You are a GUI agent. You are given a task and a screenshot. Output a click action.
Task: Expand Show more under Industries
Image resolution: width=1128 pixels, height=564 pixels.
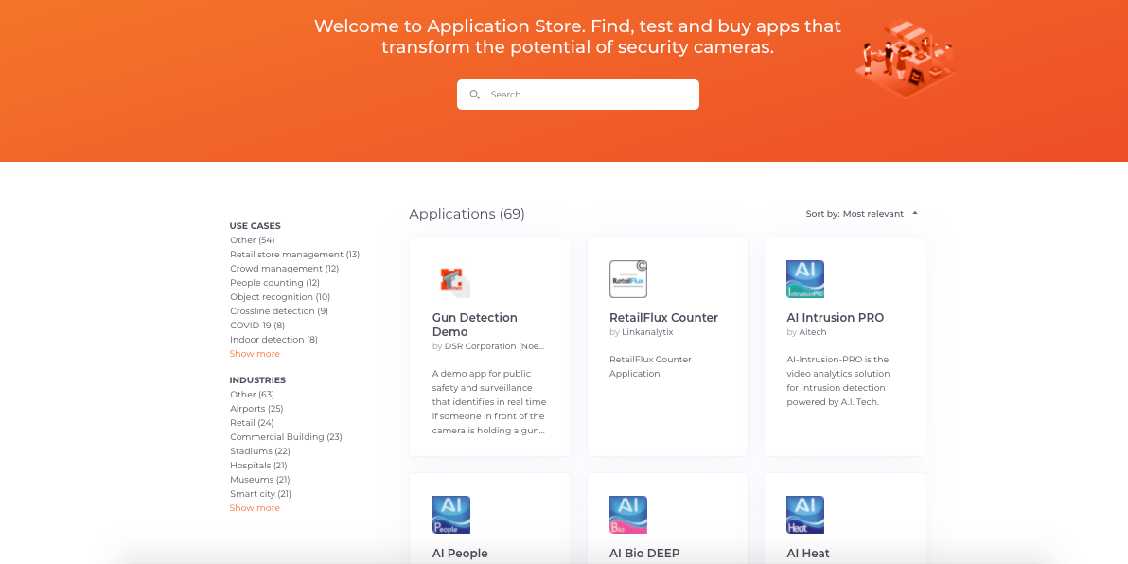[254, 507]
